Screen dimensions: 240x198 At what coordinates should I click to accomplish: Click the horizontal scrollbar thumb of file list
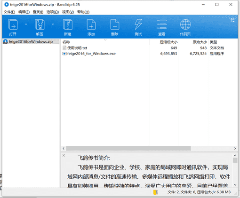point(128,149)
